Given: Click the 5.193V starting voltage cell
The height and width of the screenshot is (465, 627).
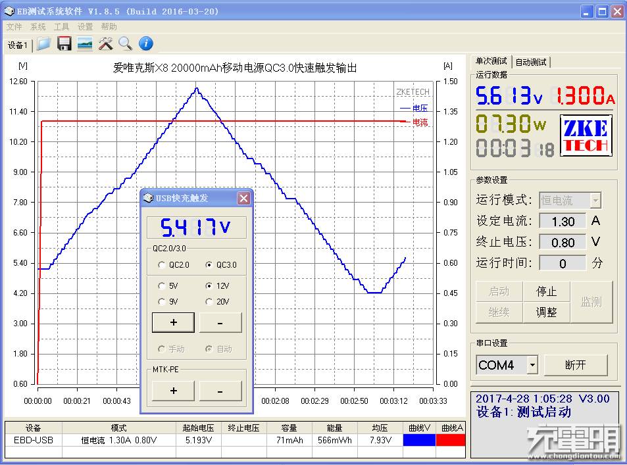Looking at the screenshot, I should pyautogui.click(x=198, y=440).
